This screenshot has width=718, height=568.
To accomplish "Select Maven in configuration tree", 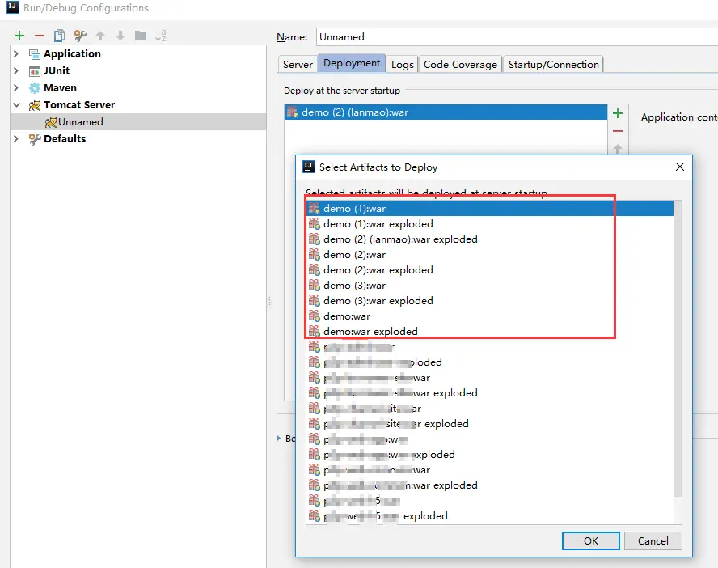I will click(x=60, y=87).
